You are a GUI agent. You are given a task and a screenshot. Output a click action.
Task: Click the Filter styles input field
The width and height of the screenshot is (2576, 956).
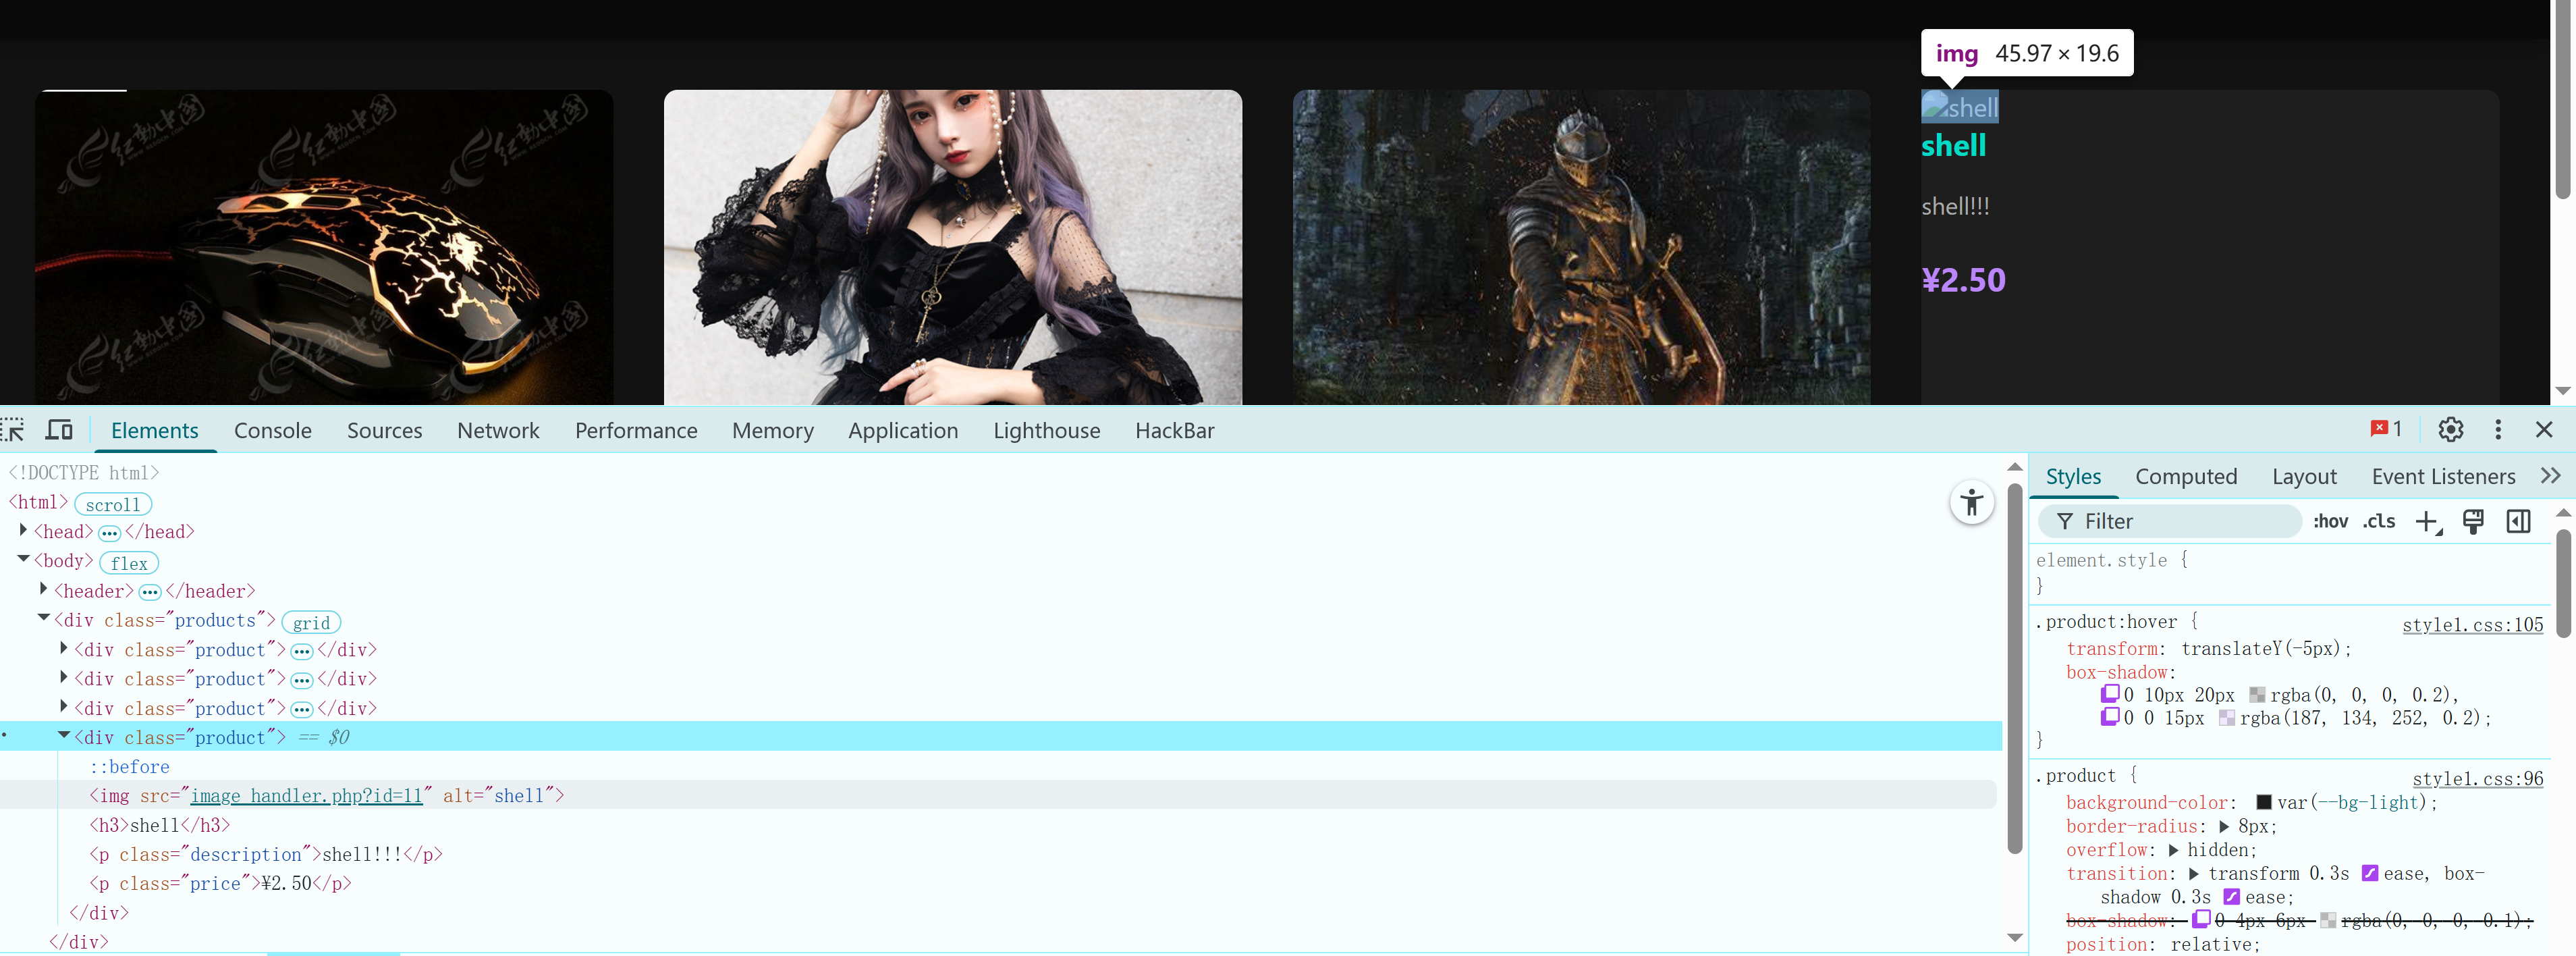2170,522
